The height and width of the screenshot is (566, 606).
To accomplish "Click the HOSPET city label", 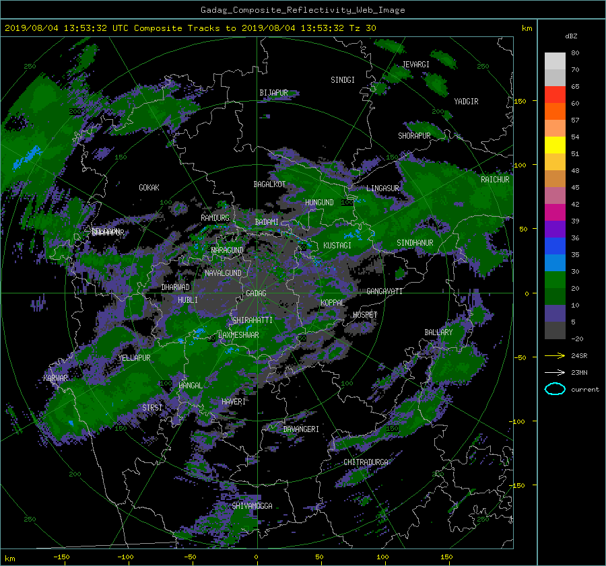I will 365,315.
